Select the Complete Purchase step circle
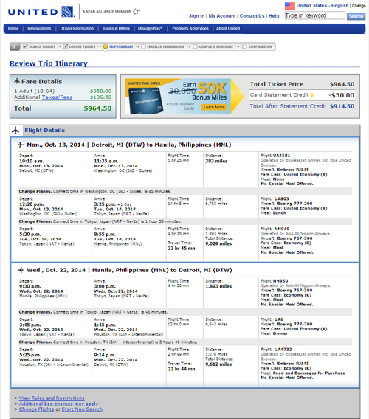369x419 pixels. [195, 46]
